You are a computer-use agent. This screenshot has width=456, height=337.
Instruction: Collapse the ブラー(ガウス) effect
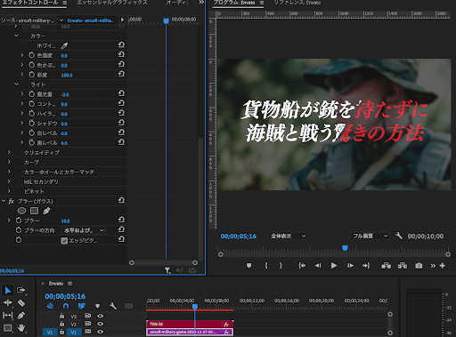[4, 201]
